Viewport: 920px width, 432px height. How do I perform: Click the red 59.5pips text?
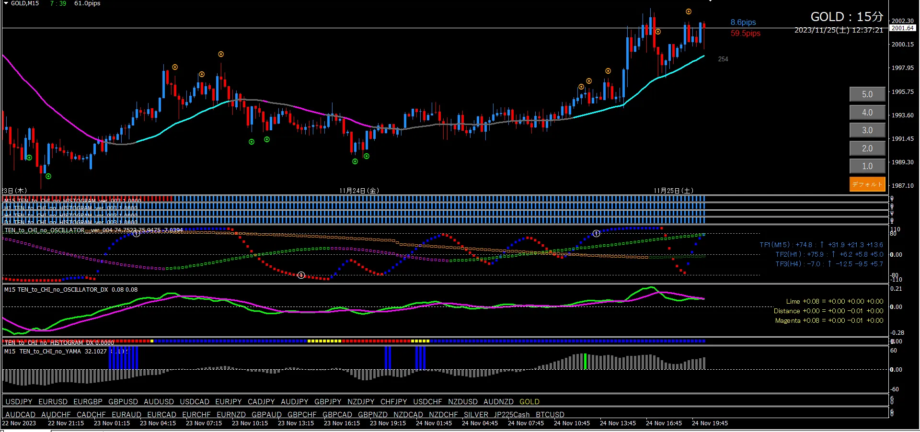pyautogui.click(x=746, y=34)
